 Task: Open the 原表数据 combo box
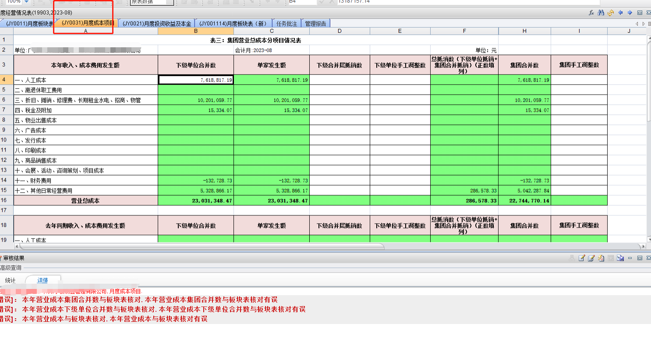152,2
